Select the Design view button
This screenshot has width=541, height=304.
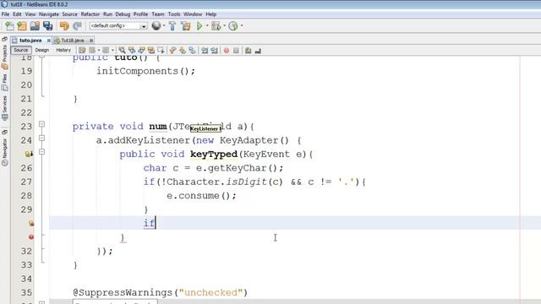(42, 51)
